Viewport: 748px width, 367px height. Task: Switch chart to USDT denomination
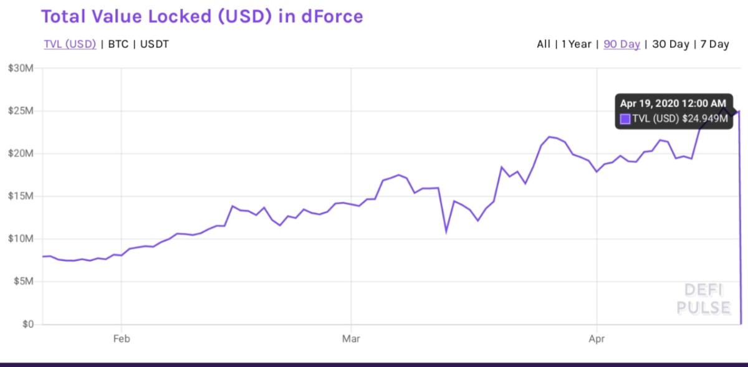(x=154, y=44)
